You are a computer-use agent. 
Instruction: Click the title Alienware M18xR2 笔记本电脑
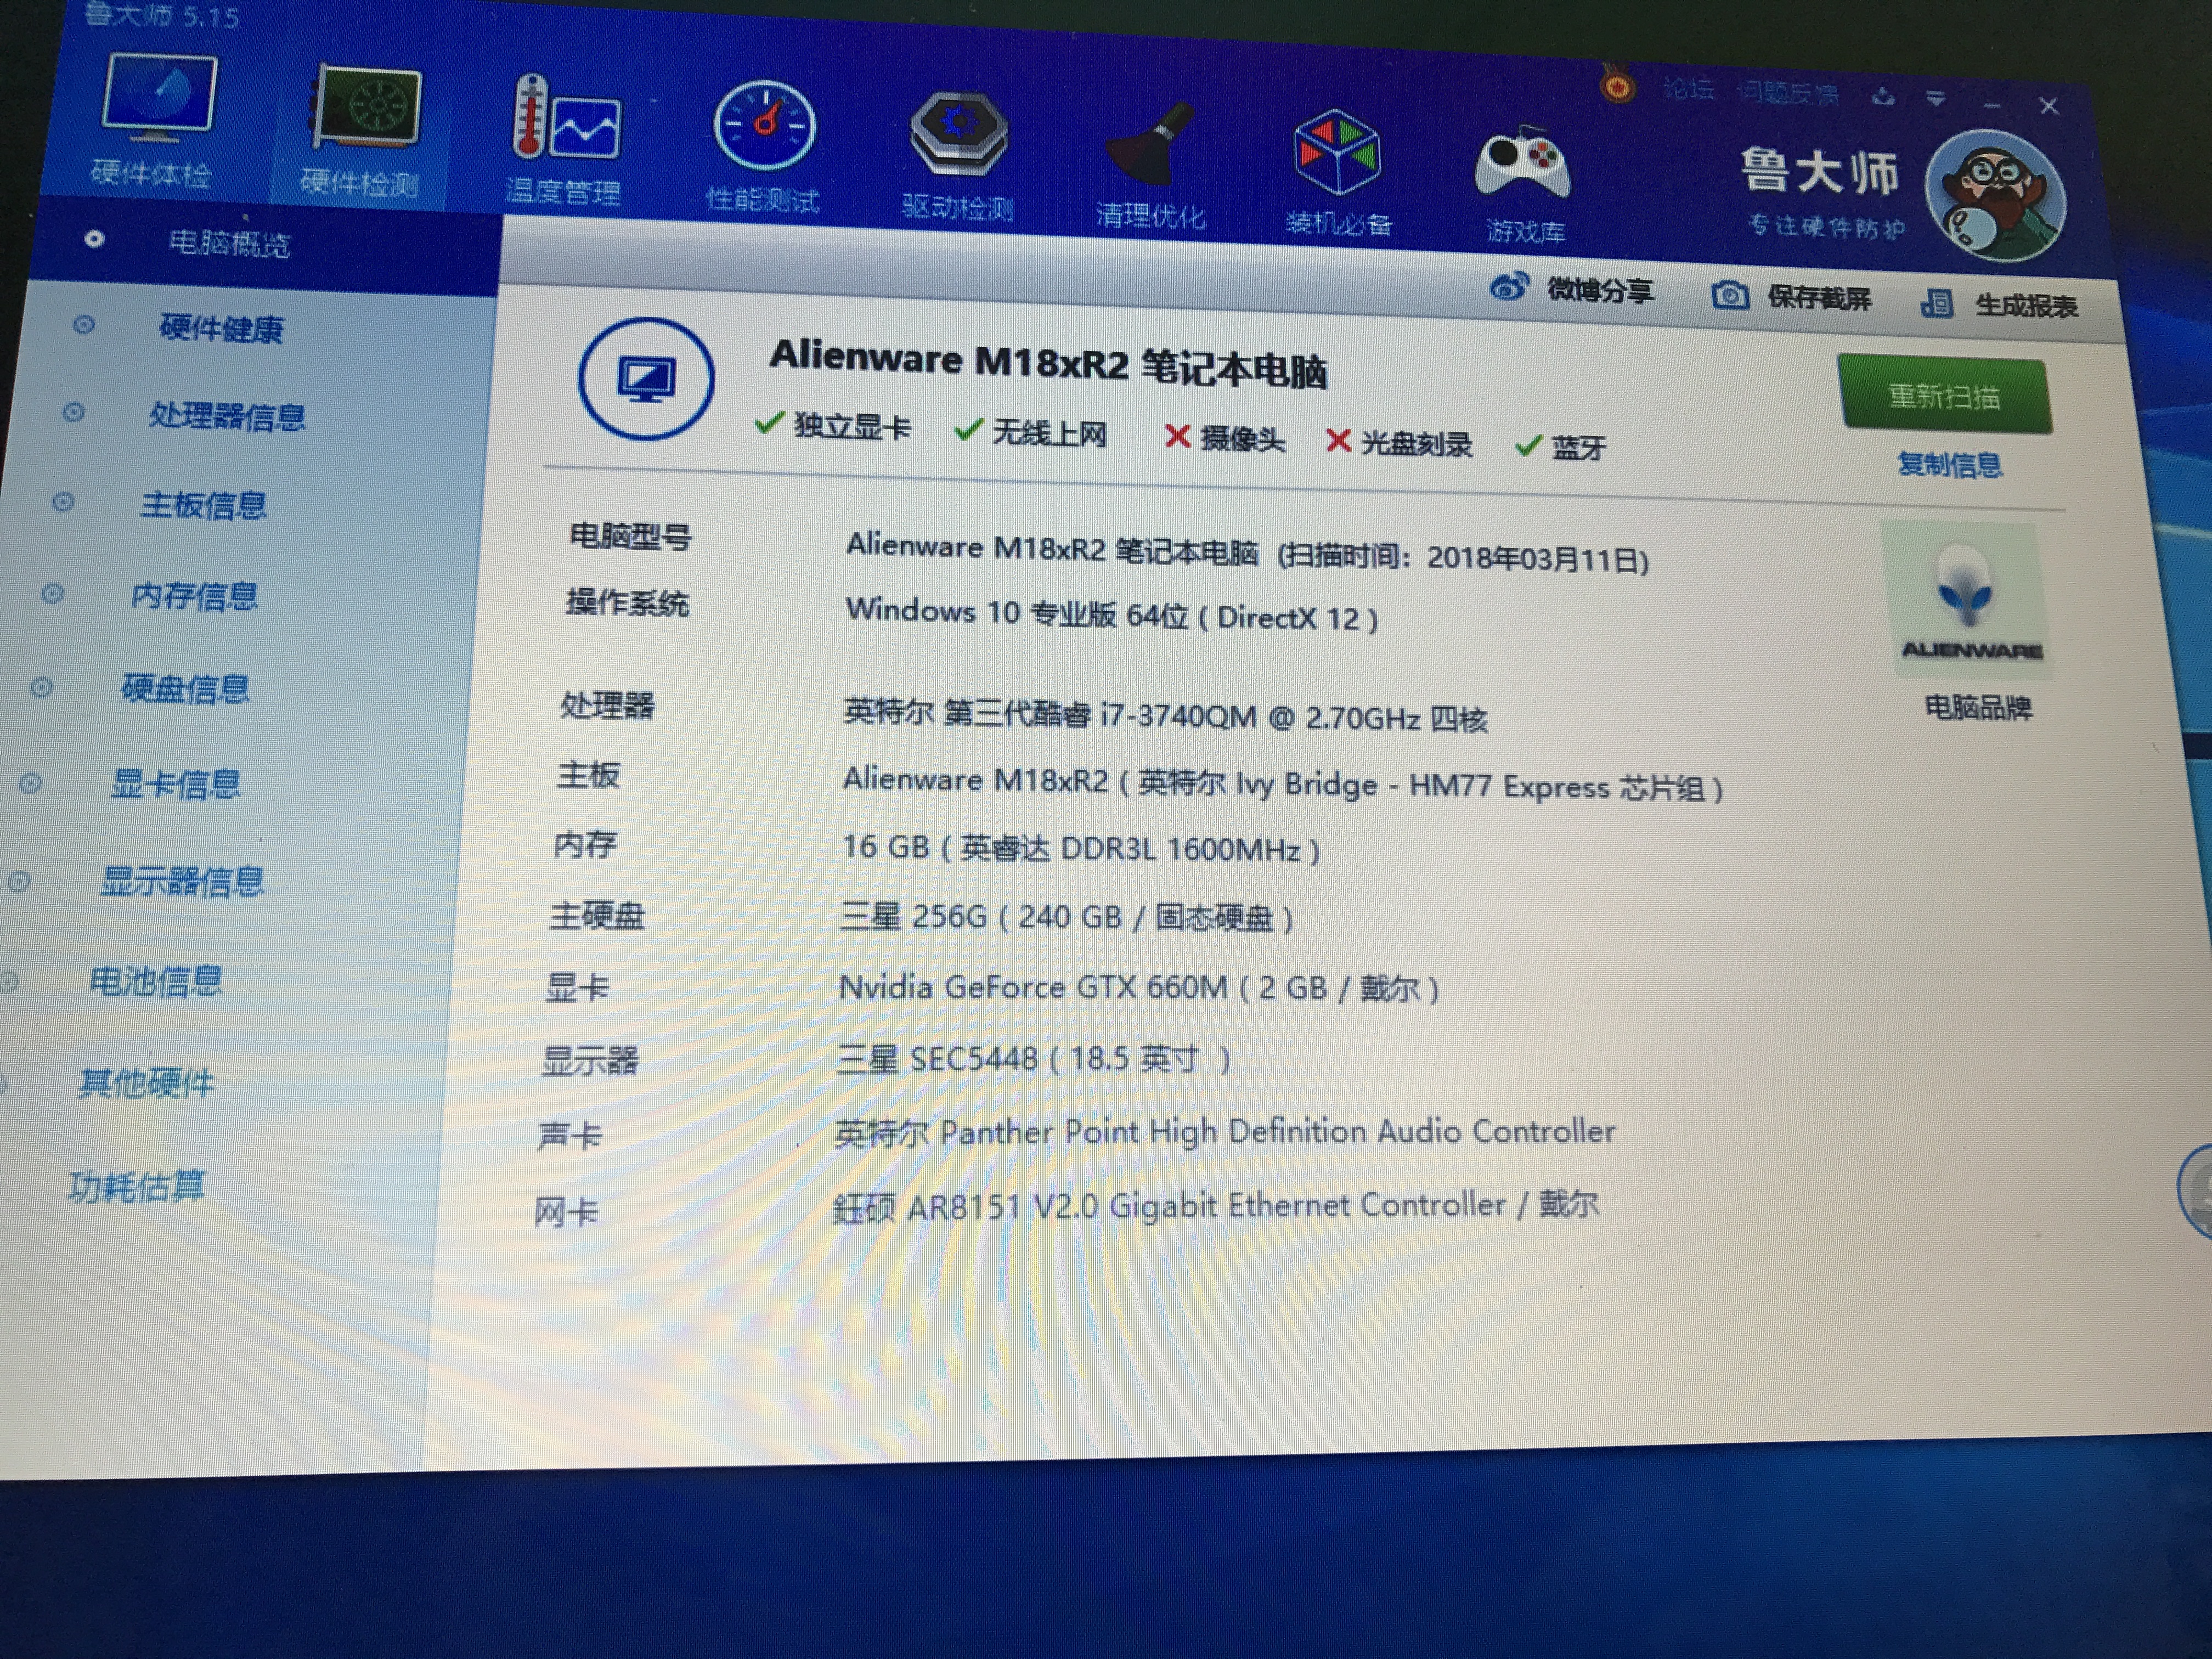[1048, 364]
